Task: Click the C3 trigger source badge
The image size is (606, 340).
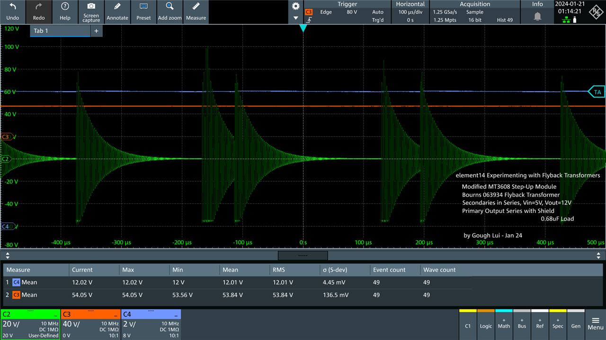Action: coord(309,12)
